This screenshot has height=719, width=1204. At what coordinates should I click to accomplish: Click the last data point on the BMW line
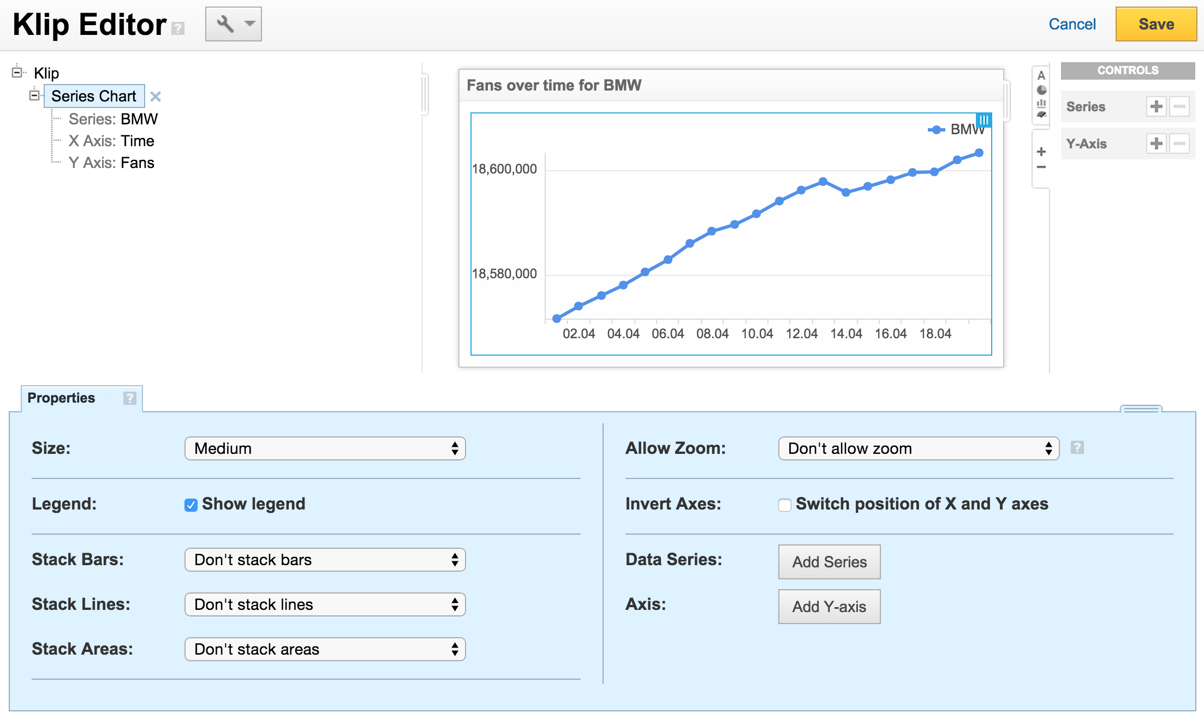pyautogui.click(x=979, y=153)
